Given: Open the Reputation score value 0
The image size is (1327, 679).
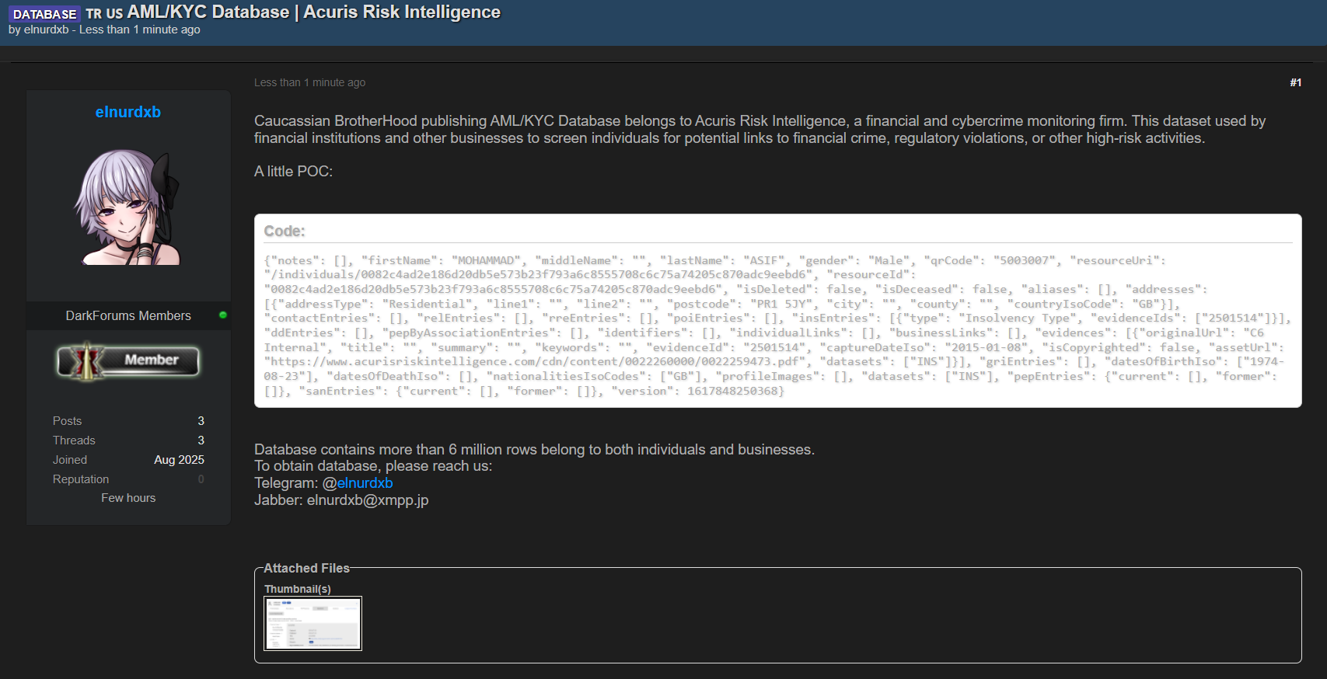Looking at the screenshot, I should [201, 479].
